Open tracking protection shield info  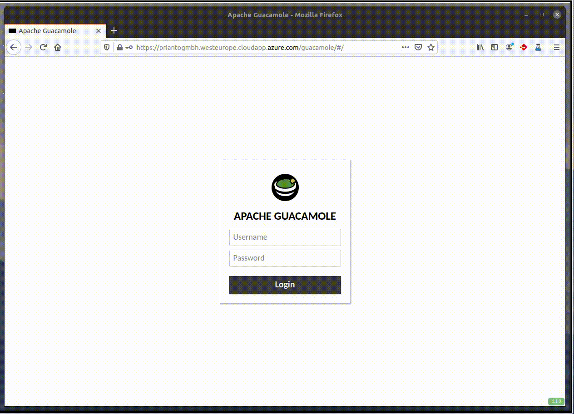pyautogui.click(x=107, y=47)
